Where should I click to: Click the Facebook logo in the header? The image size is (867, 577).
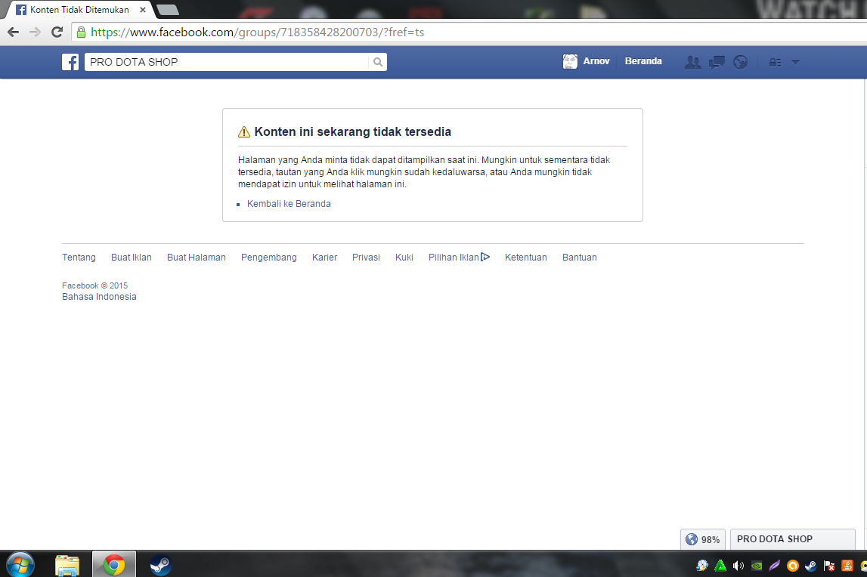click(x=70, y=62)
